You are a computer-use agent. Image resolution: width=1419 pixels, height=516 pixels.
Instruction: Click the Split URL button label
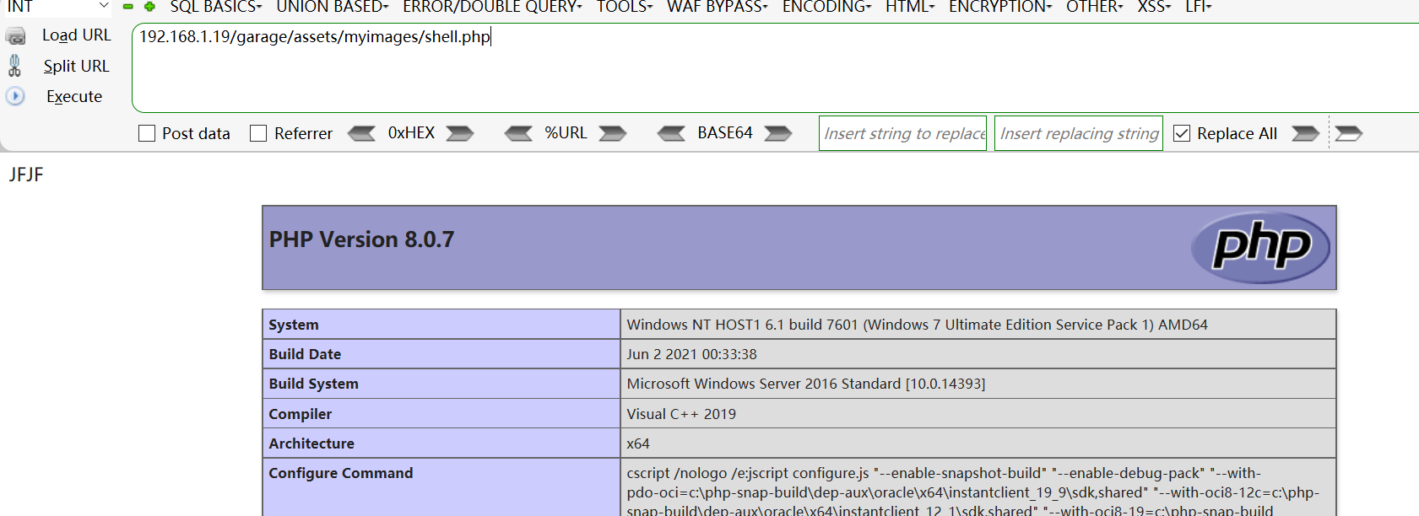coord(77,66)
